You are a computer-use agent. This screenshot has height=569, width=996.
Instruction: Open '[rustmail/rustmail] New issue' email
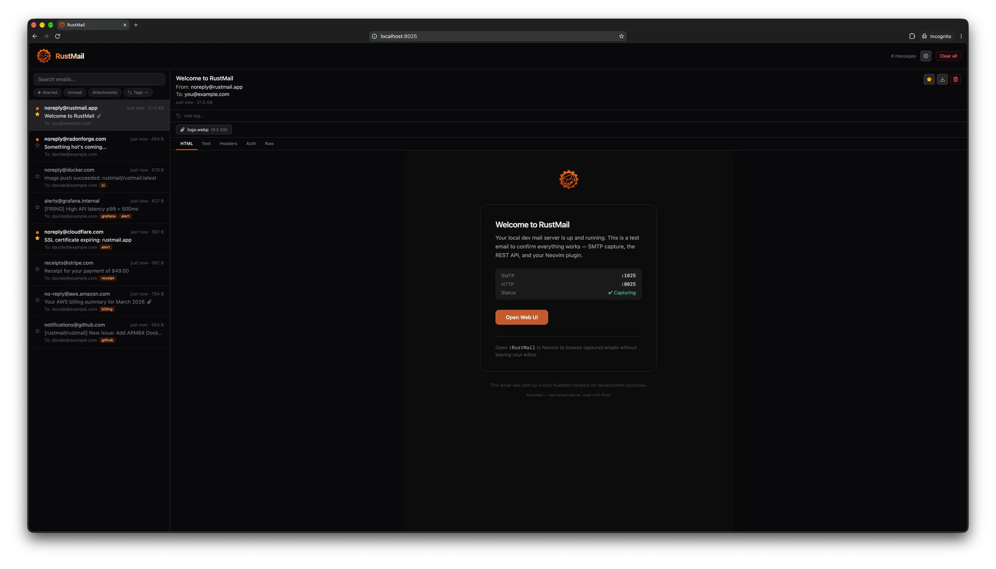click(x=99, y=332)
